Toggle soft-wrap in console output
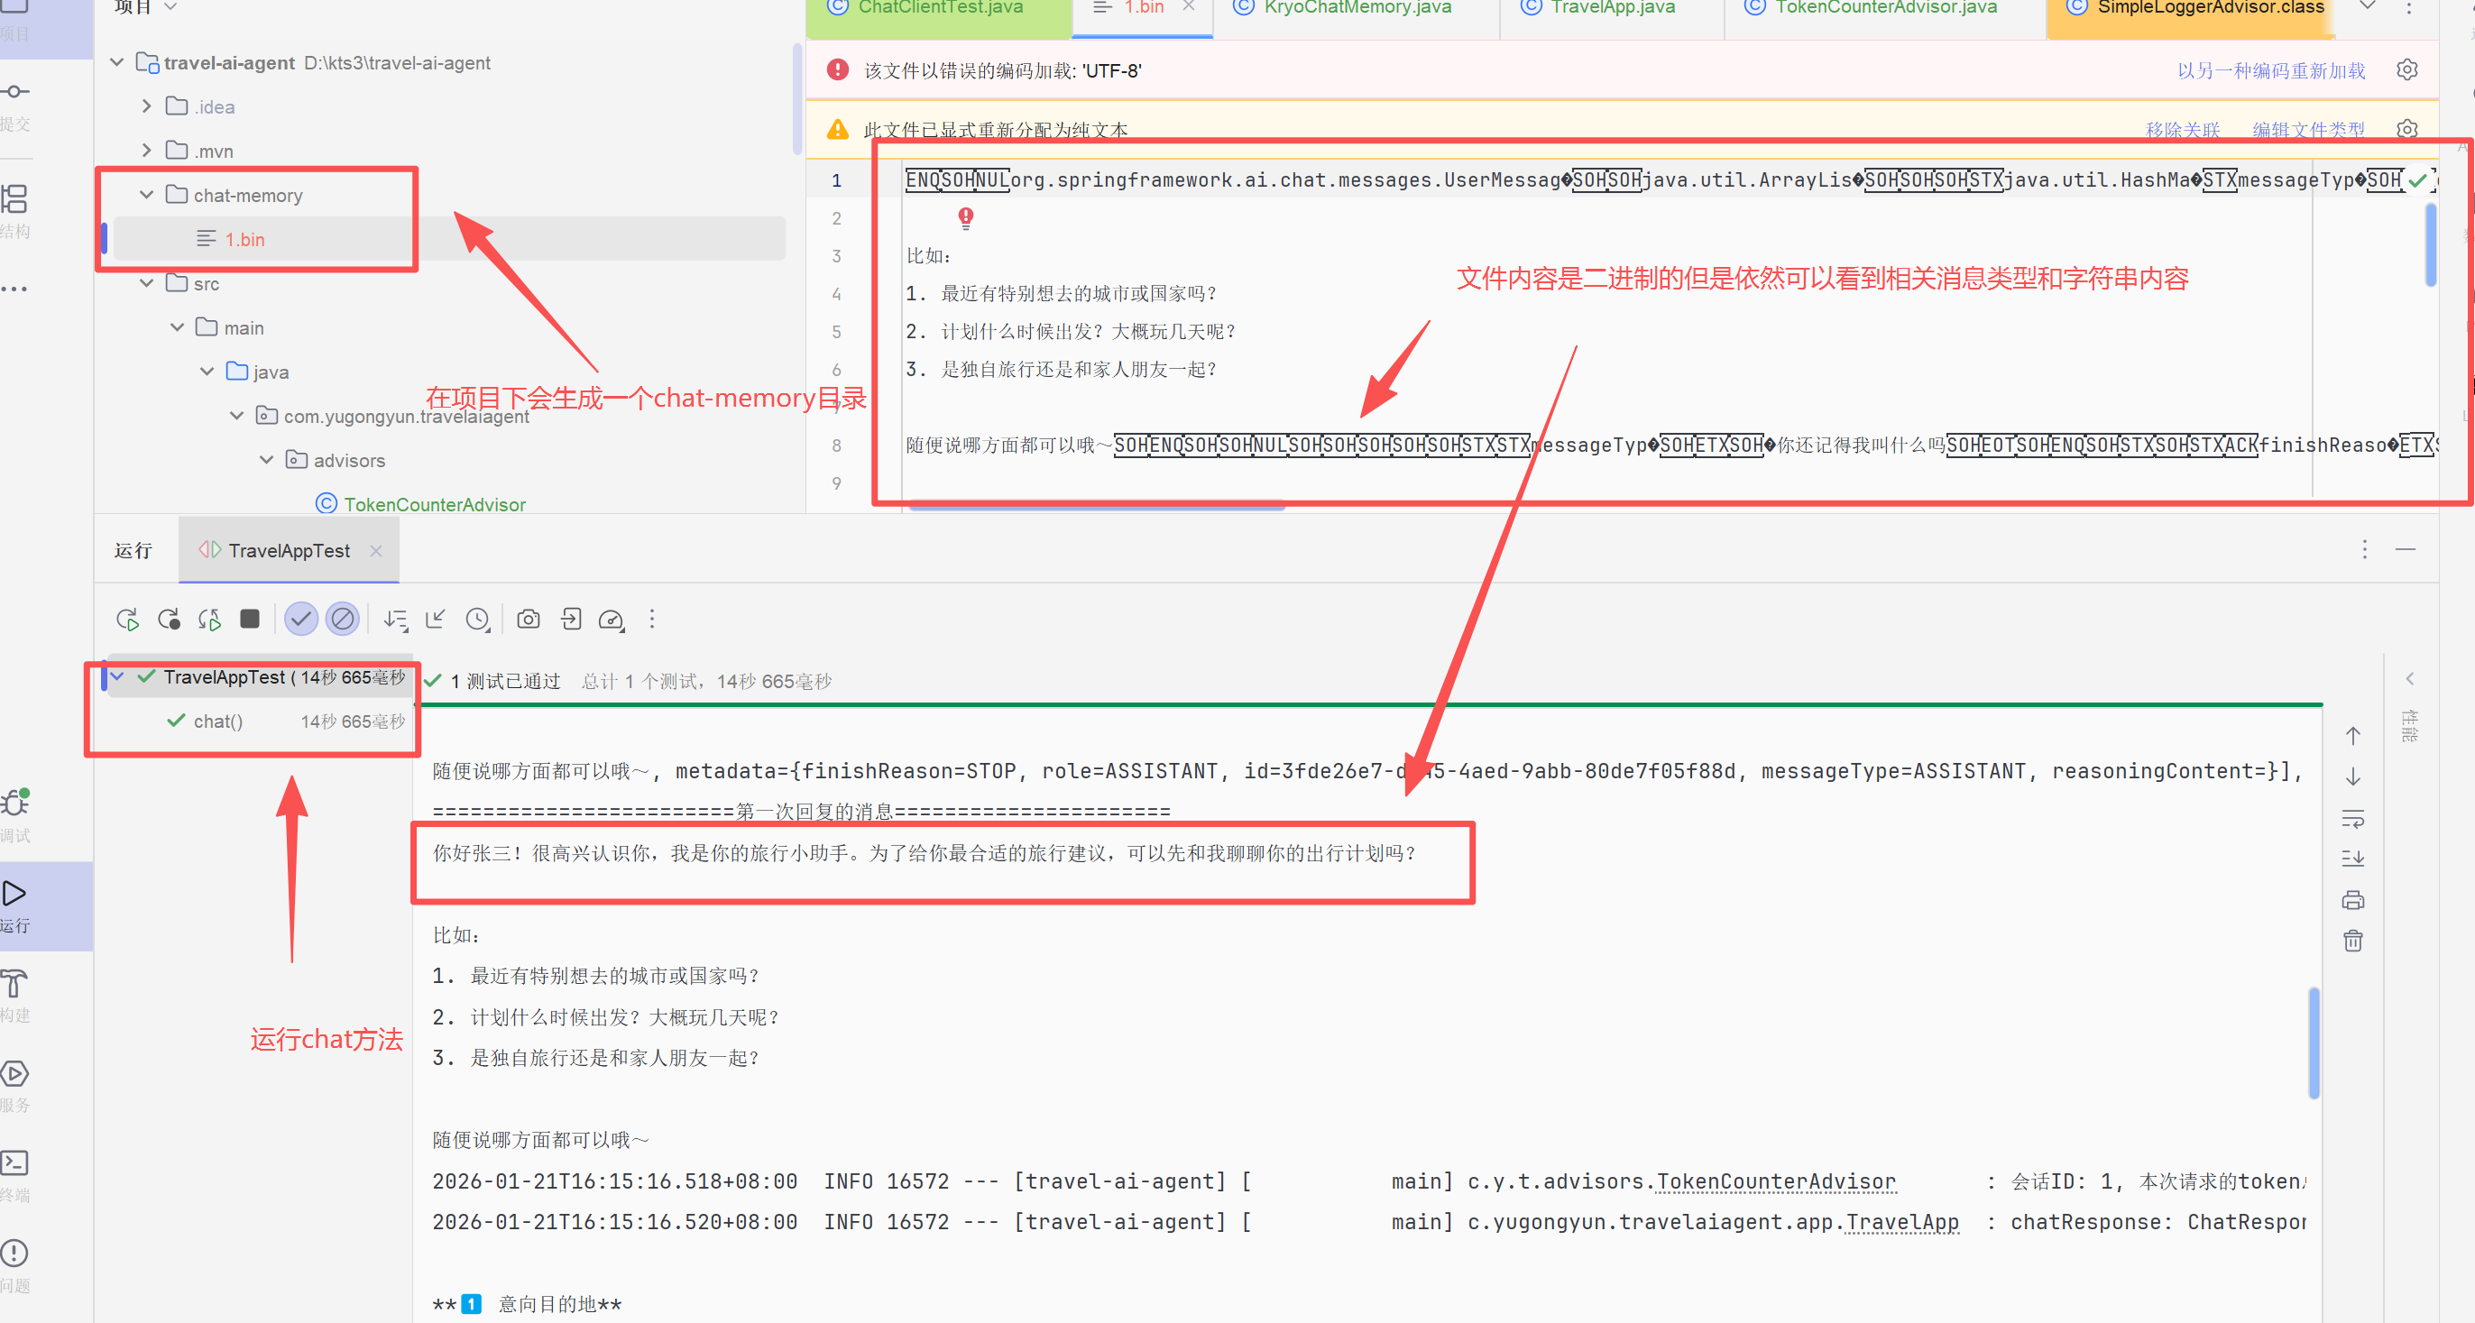 pos(2353,819)
